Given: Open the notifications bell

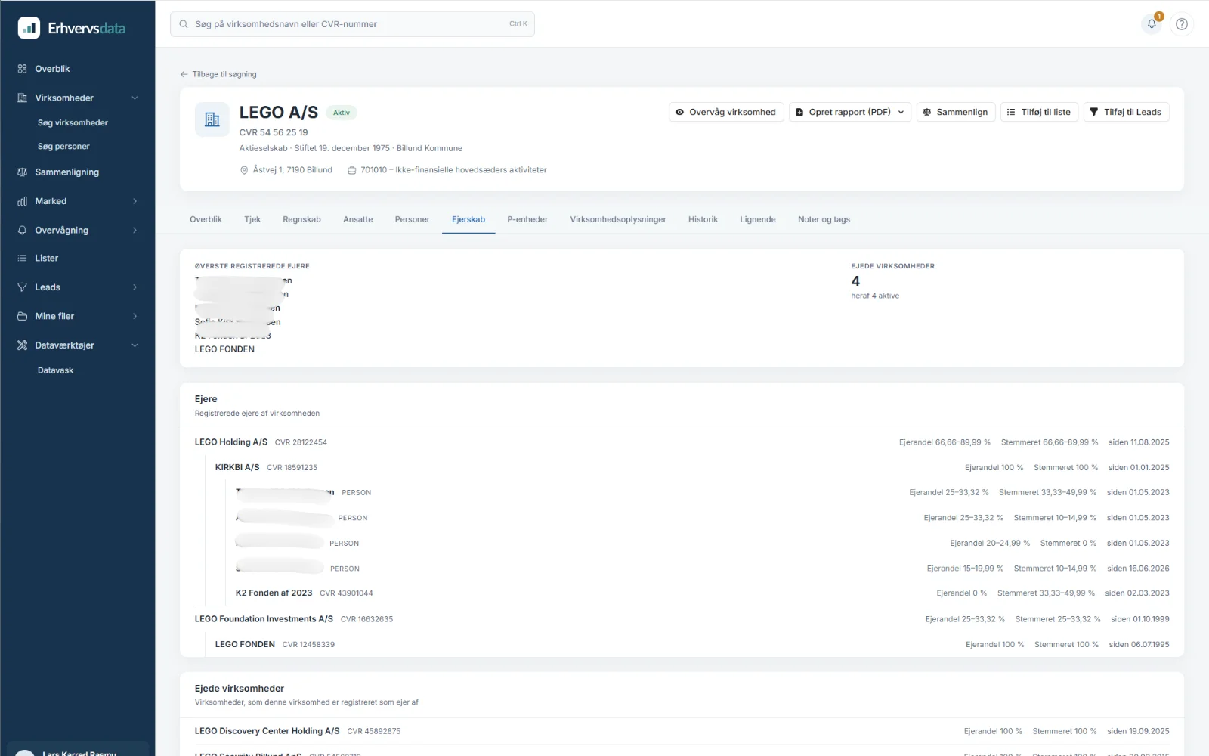Looking at the screenshot, I should (x=1152, y=24).
